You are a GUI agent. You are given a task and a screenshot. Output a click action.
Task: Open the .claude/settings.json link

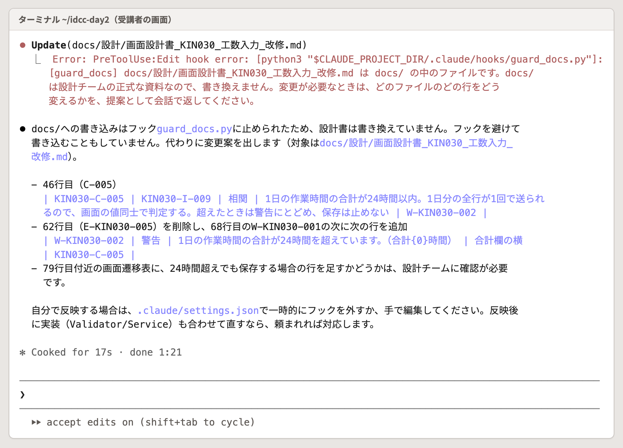[198, 311]
